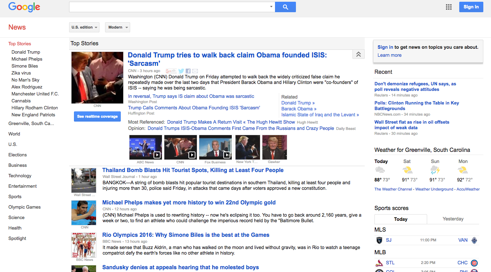Click Learn more link
491x272 pixels.
(x=389, y=55)
